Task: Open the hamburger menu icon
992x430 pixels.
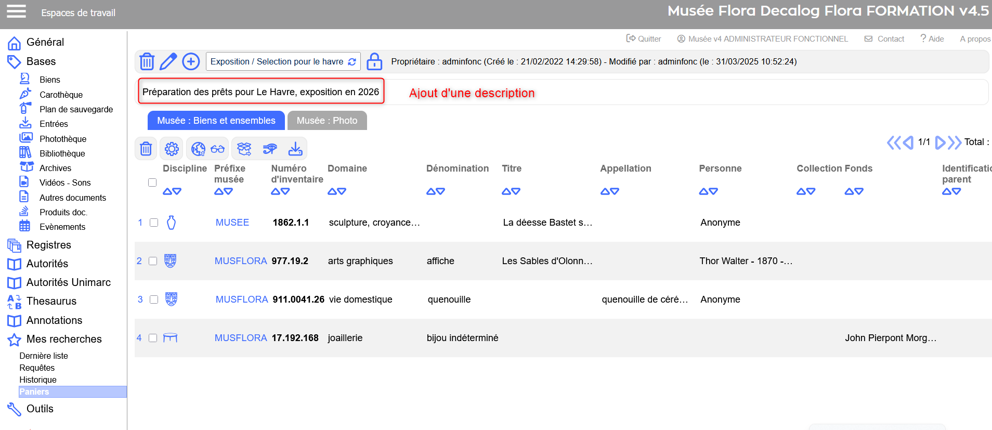Action: [16, 11]
